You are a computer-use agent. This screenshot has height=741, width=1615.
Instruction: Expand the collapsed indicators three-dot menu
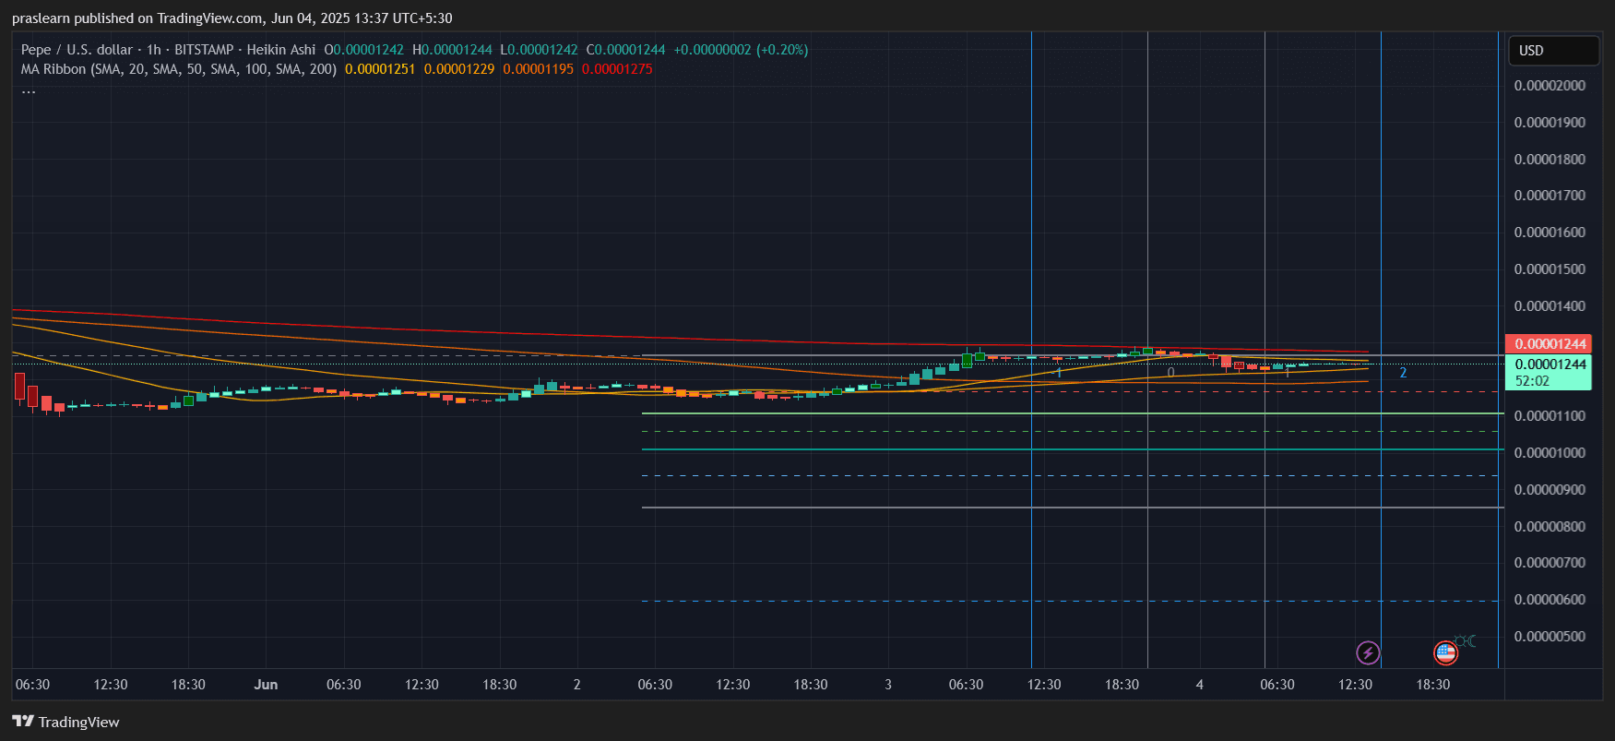tap(29, 91)
